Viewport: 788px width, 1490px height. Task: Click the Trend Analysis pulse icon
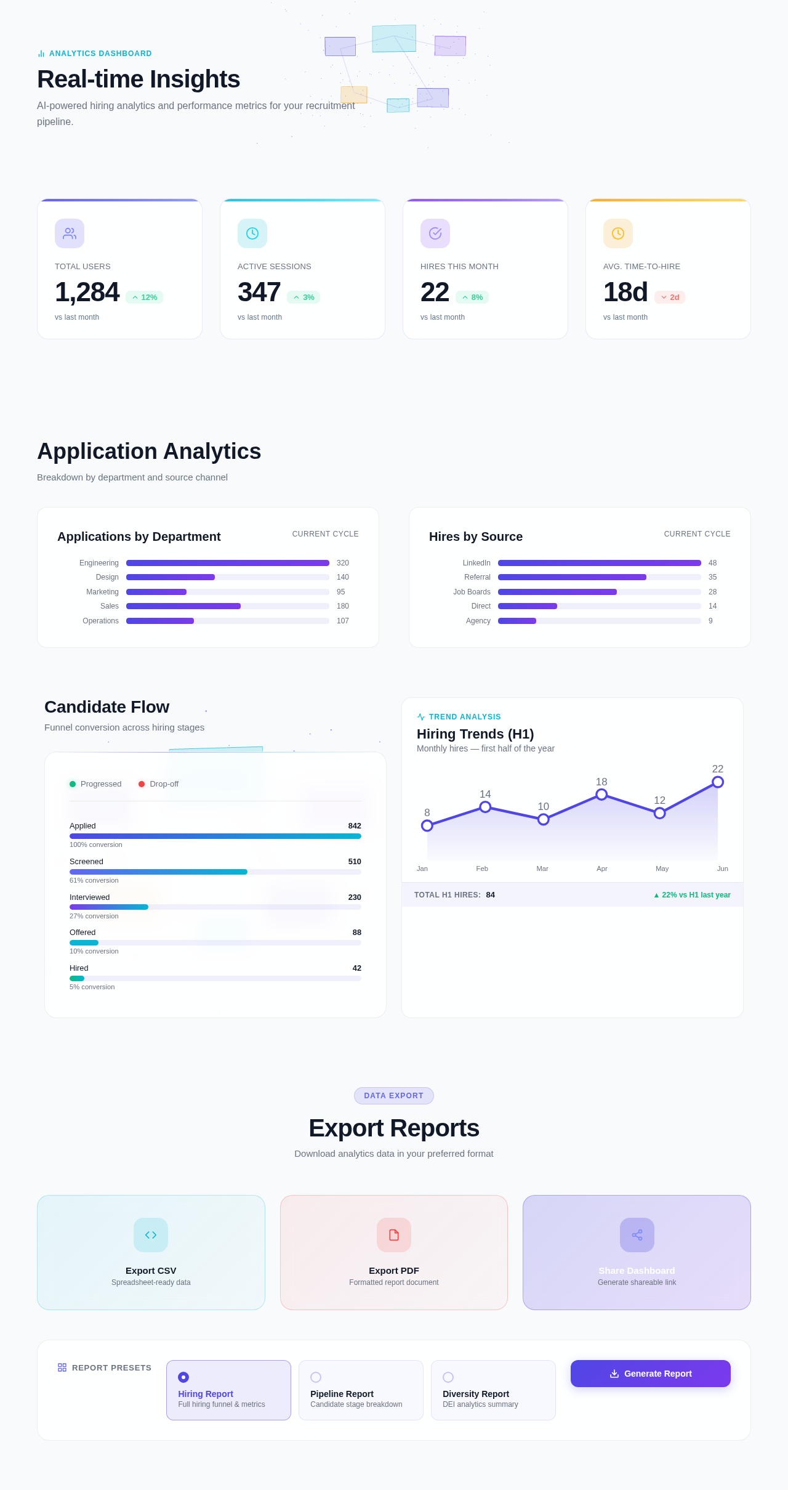(421, 717)
